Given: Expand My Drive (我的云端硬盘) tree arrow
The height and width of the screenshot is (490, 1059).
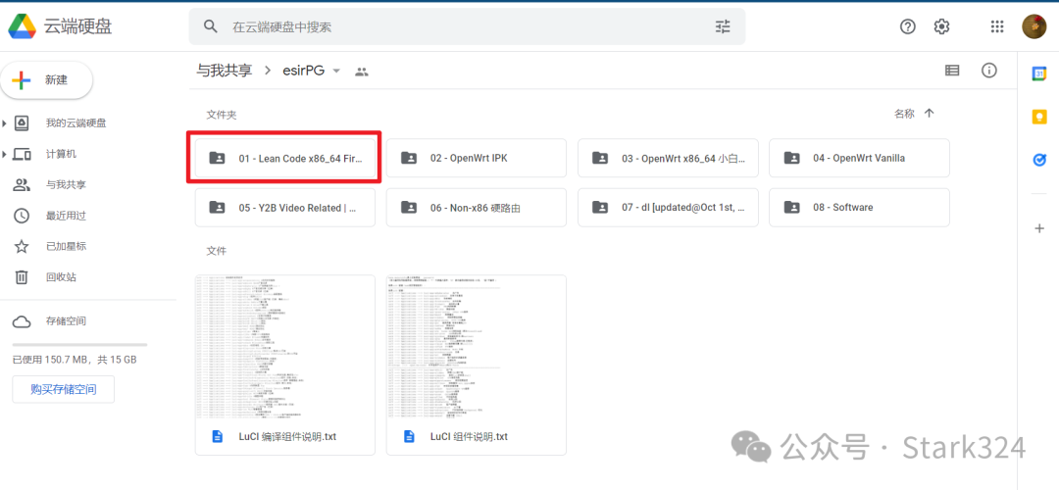Looking at the screenshot, I should [x=5, y=123].
